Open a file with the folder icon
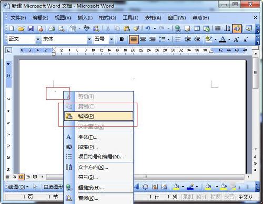The height and width of the screenshot is (204, 263). coord(21,28)
